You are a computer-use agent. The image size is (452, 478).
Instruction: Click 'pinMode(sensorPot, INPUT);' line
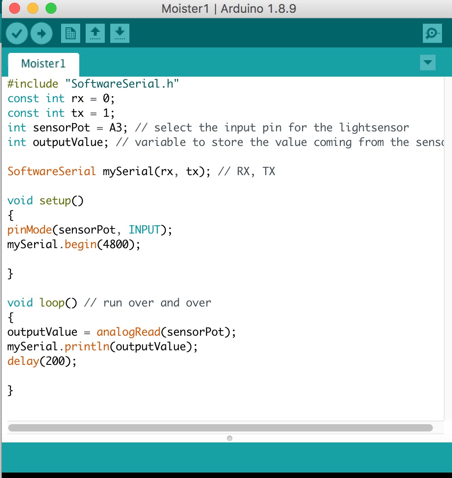(x=90, y=230)
